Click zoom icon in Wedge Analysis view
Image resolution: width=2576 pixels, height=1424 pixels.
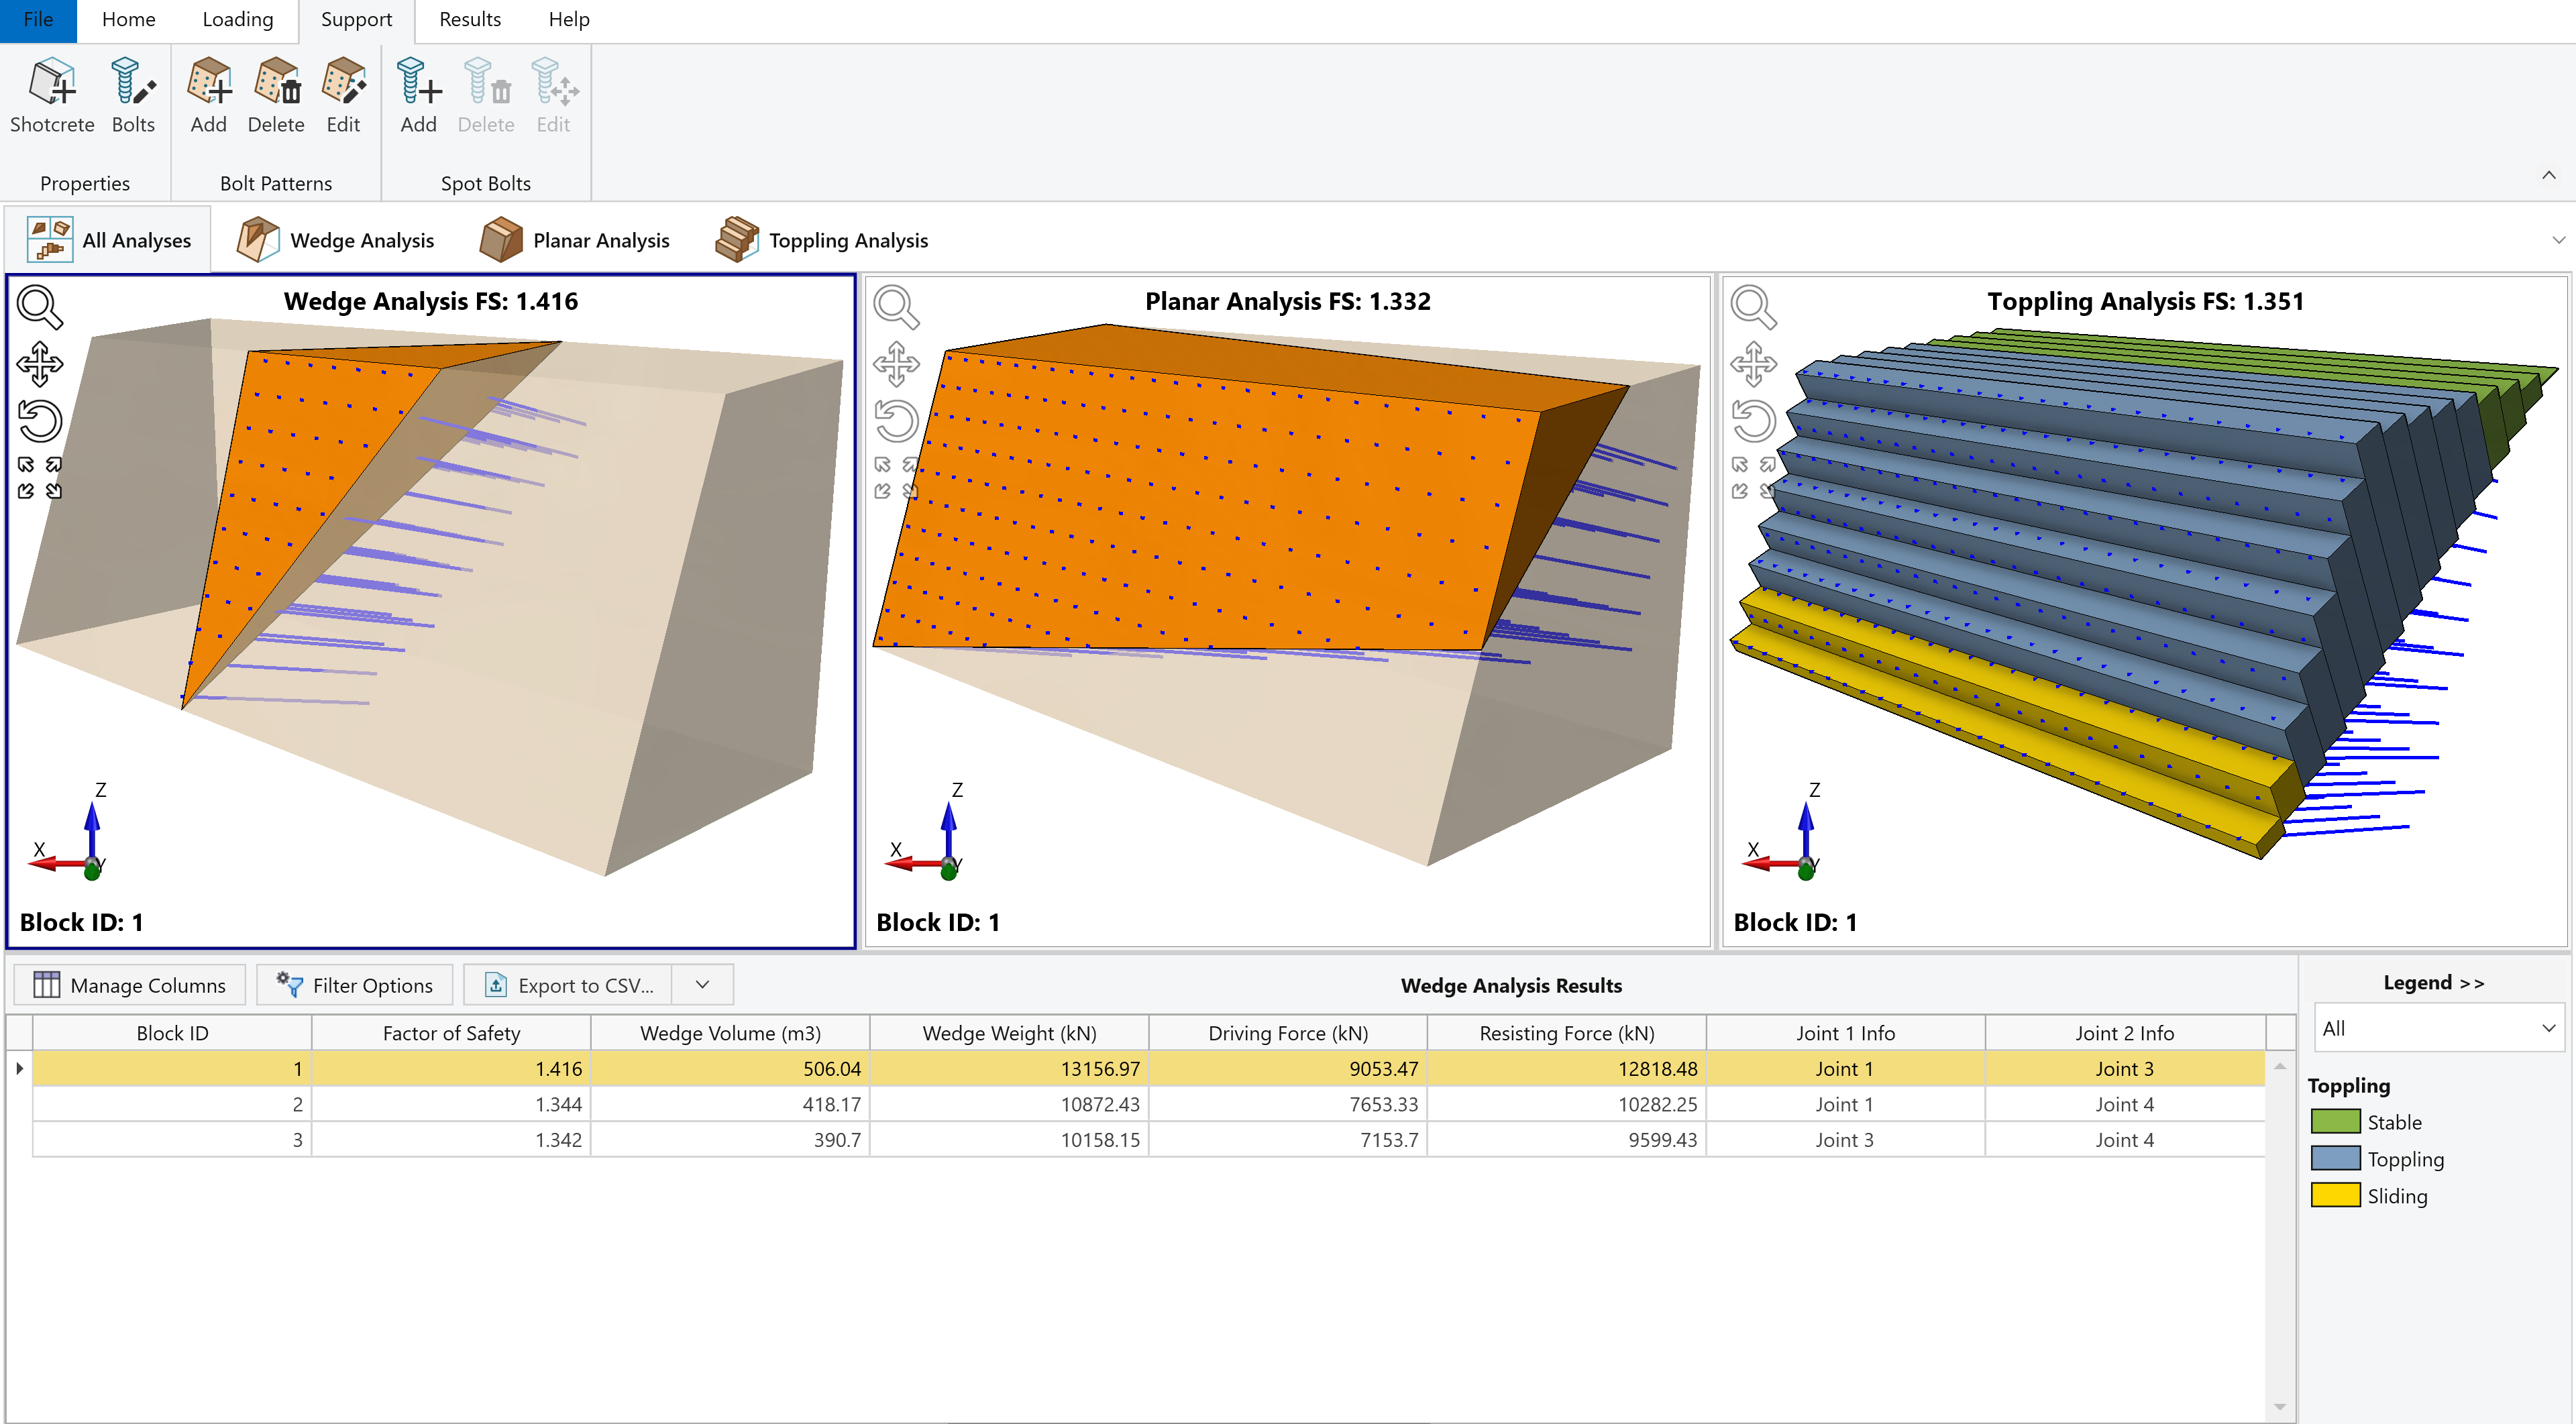click(40, 307)
